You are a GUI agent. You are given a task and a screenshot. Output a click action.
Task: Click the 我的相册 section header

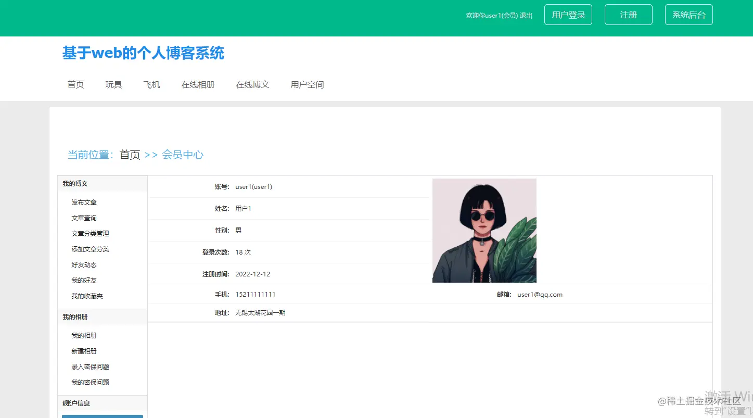click(103, 317)
